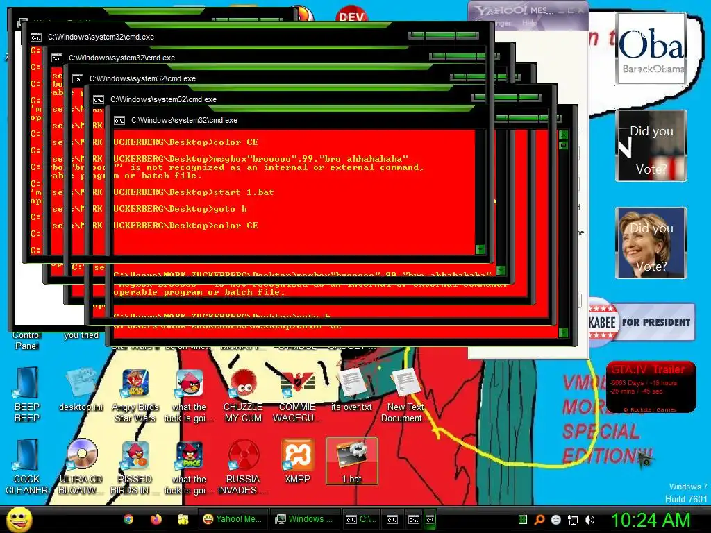The height and width of the screenshot is (533, 711).
Task: Select the New Text Document file
Action: (x=405, y=395)
